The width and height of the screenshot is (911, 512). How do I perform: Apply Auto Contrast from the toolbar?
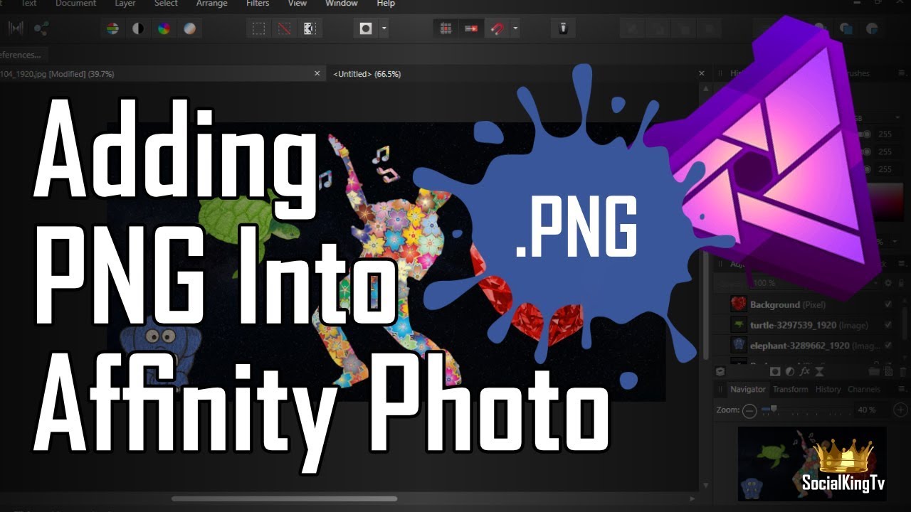[138, 28]
